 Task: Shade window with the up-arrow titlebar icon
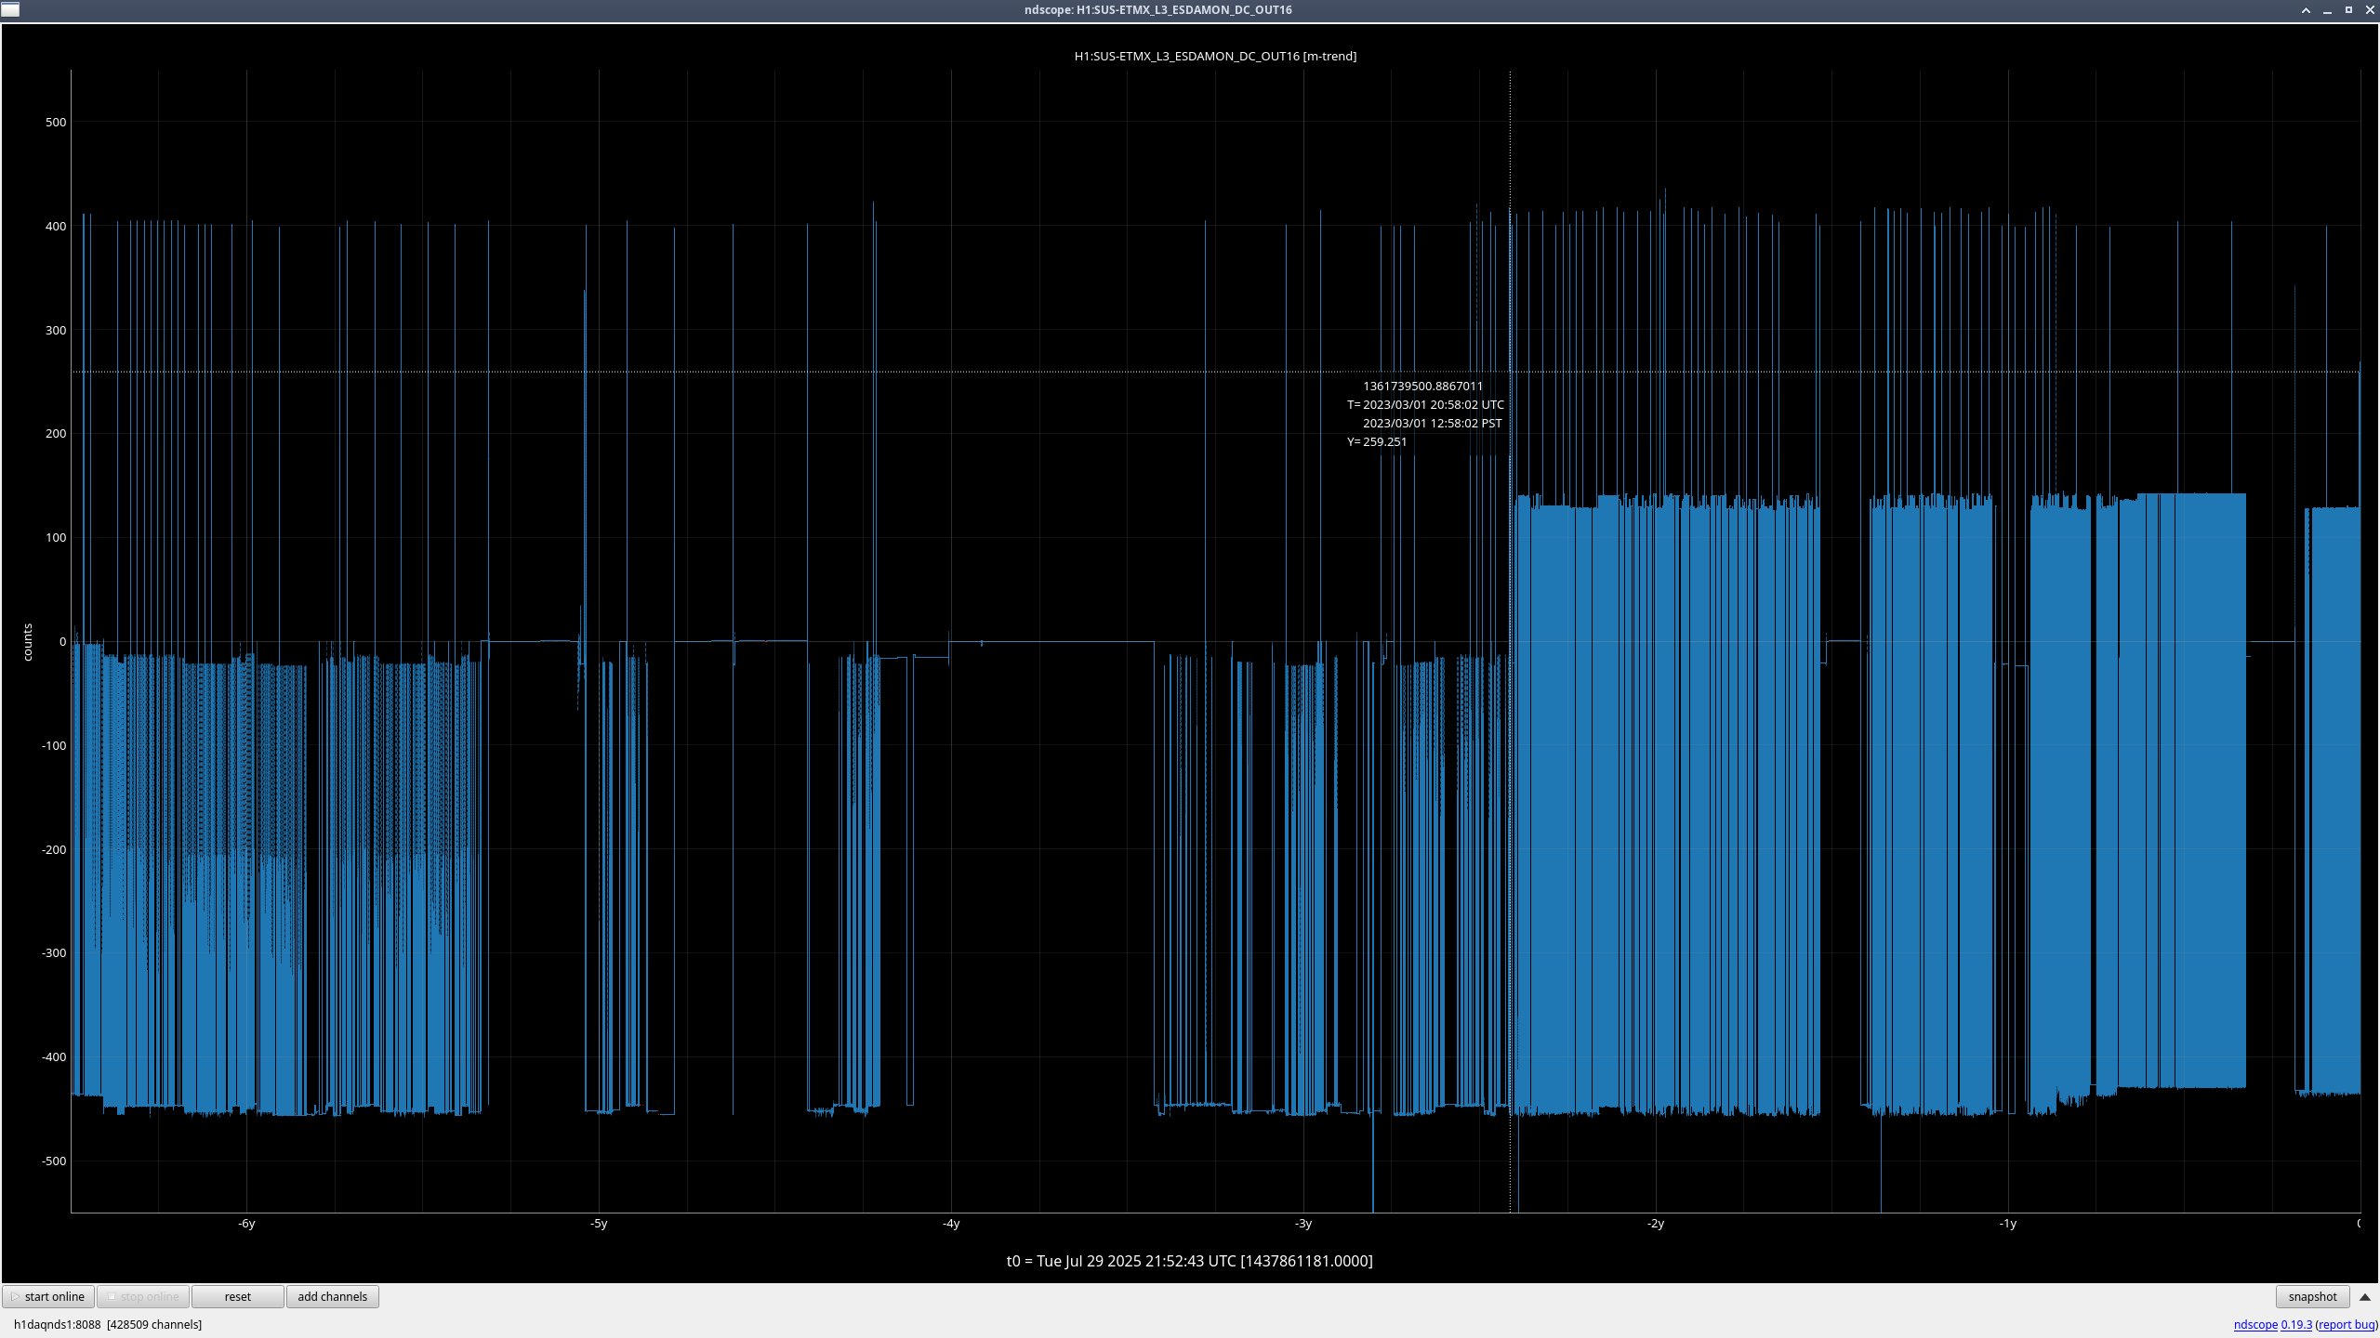click(2306, 10)
